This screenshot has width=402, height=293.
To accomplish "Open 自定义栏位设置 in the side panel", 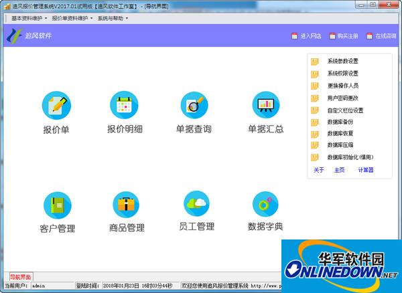I will (x=345, y=110).
